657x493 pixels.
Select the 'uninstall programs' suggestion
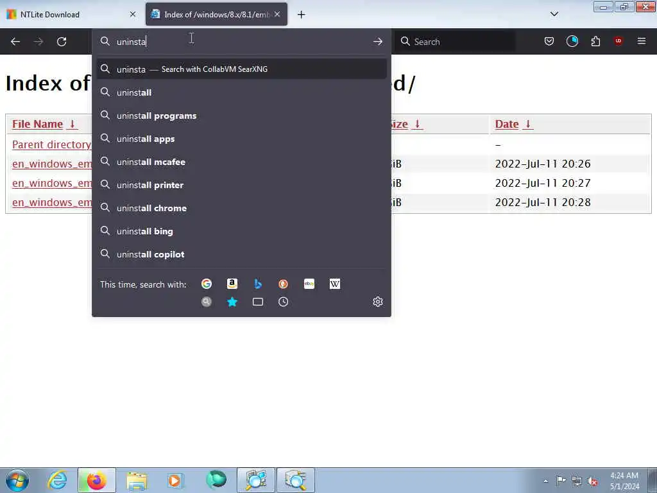tap(241, 116)
